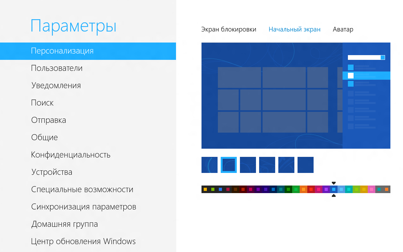Image resolution: width=403 pixels, height=252 pixels.
Task: Click the large Start screen preview image
Action: click(x=296, y=96)
